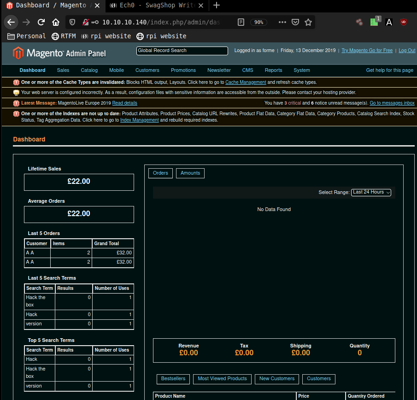Screen dimensions: 417x400
Task: Click the first A A order row
Action: 79,253
